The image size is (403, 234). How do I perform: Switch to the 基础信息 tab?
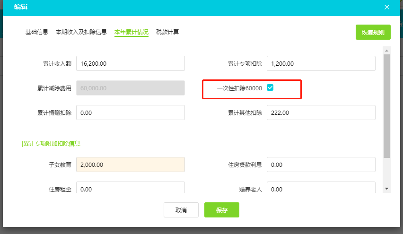(37, 32)
